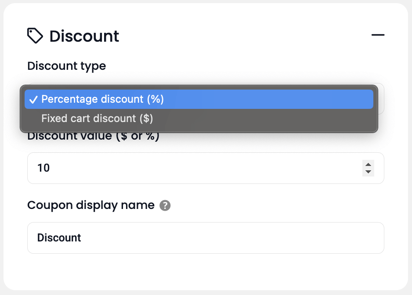This screenshot has height=295, width=412.
Task: Decrease discount value with the down arrow
Action: click(x=369, y=172)
